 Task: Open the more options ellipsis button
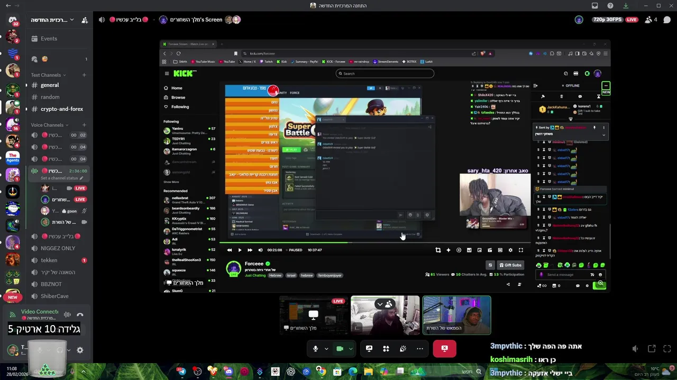coord(420,348)
